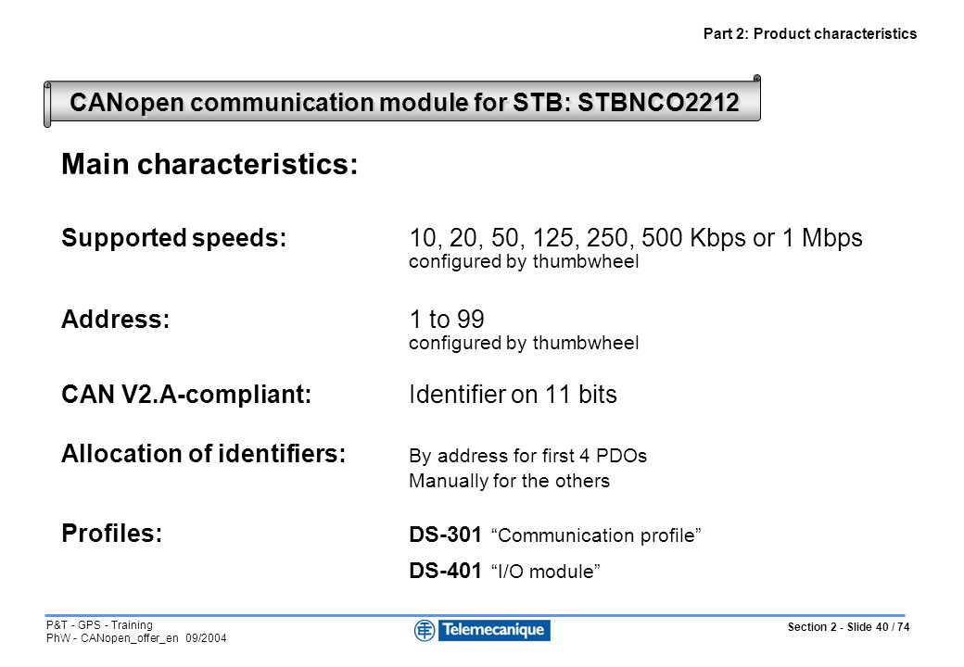Click the 'Allocation of identifiers:' label
This screenshot has height=667, width=964.
tap(204, 454)
